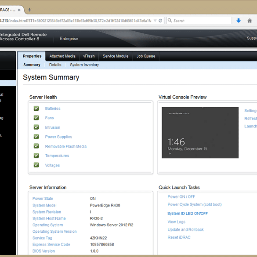Viewport: 257px width, 257px height.
Task: Open View Logs quick task
Action: [176, 222]
